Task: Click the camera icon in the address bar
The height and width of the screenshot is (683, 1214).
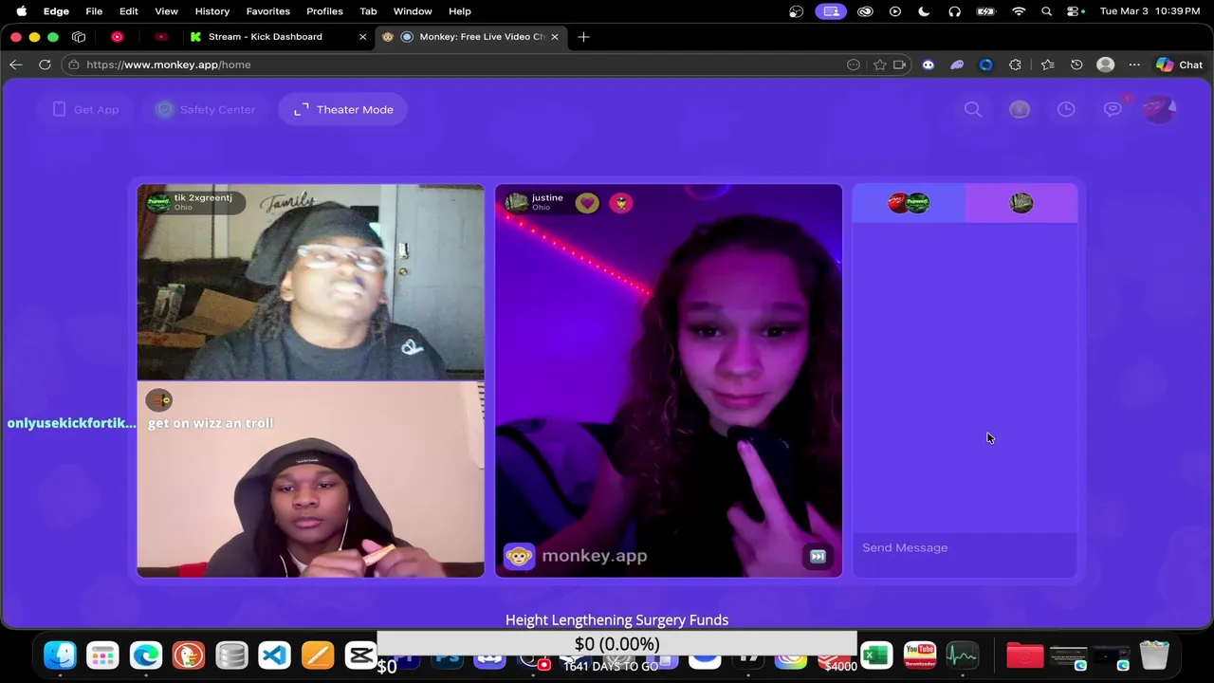Action: tap(900, 65)
